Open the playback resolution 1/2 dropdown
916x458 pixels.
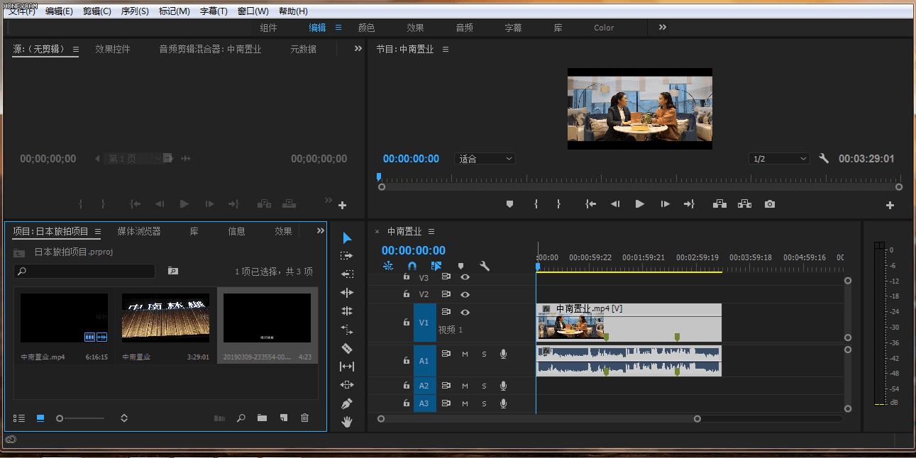coord(779,159)
